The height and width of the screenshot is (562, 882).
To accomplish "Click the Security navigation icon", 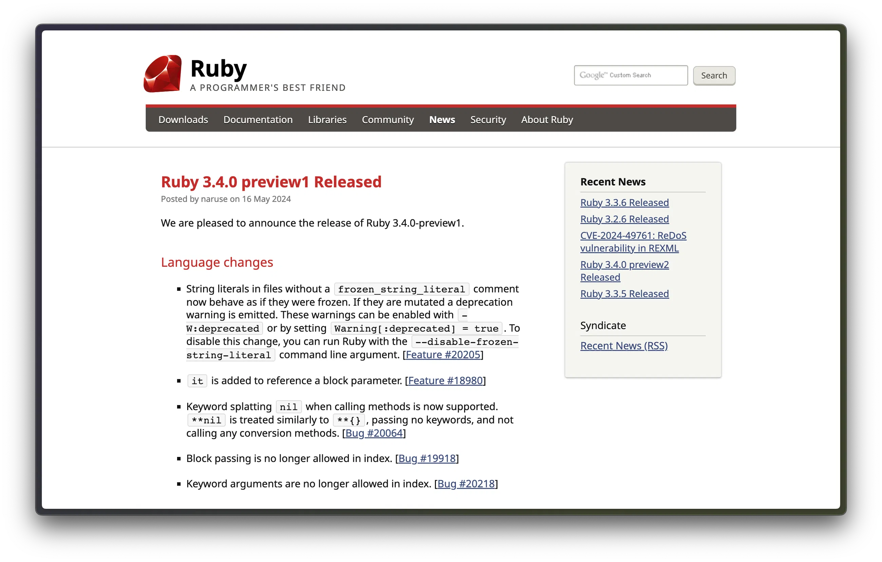I will click(487, 119).
